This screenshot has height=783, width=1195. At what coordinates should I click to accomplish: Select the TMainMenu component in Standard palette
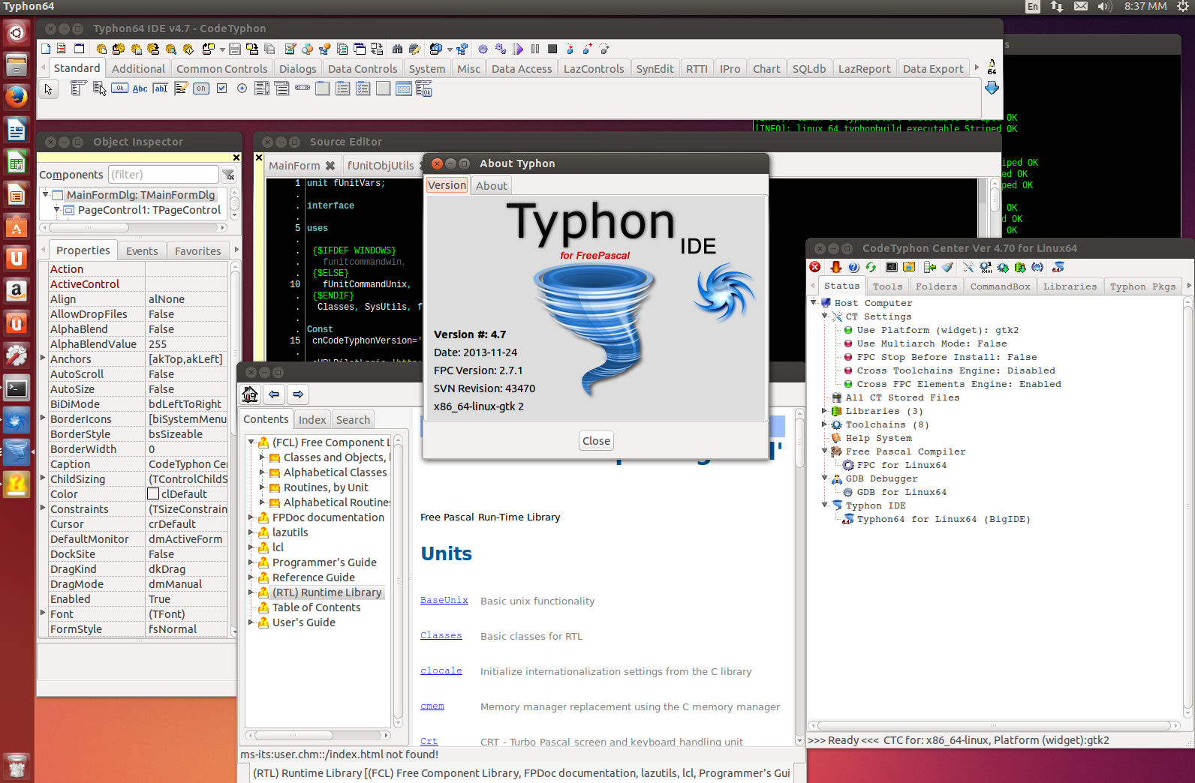(x=77, y=88)
